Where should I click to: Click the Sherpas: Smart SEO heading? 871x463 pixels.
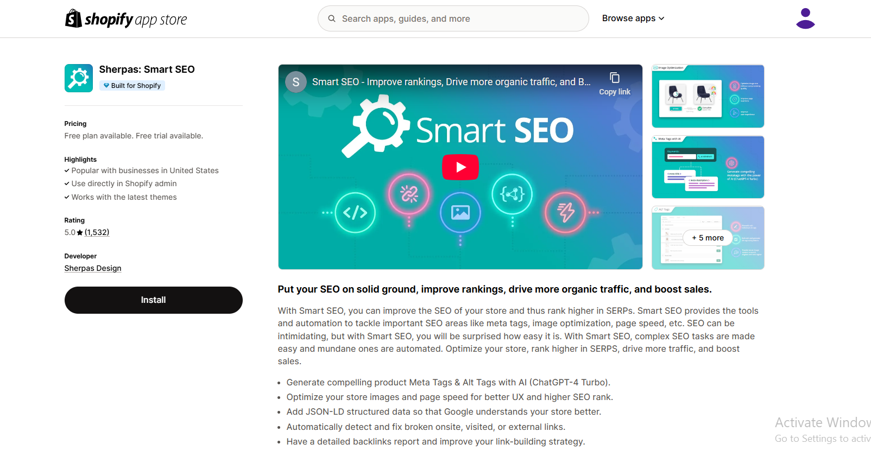[x=147, y=69]
